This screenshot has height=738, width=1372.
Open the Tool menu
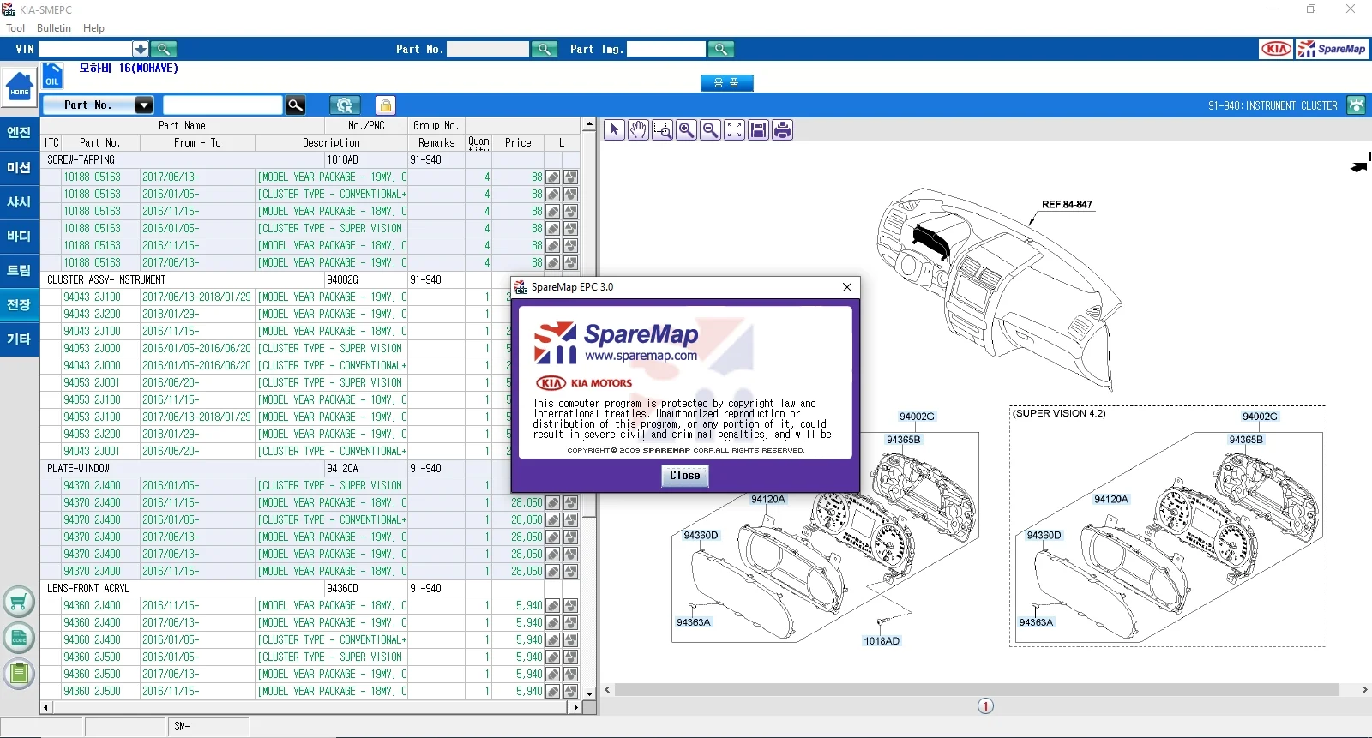15,28
